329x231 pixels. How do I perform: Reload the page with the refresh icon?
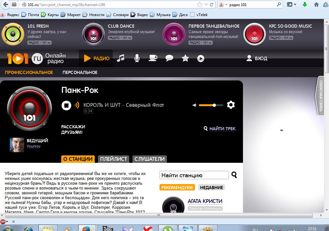click(211, 5)
